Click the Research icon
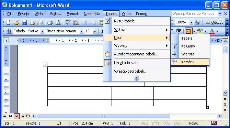The image size is (230, 128). 76,22
